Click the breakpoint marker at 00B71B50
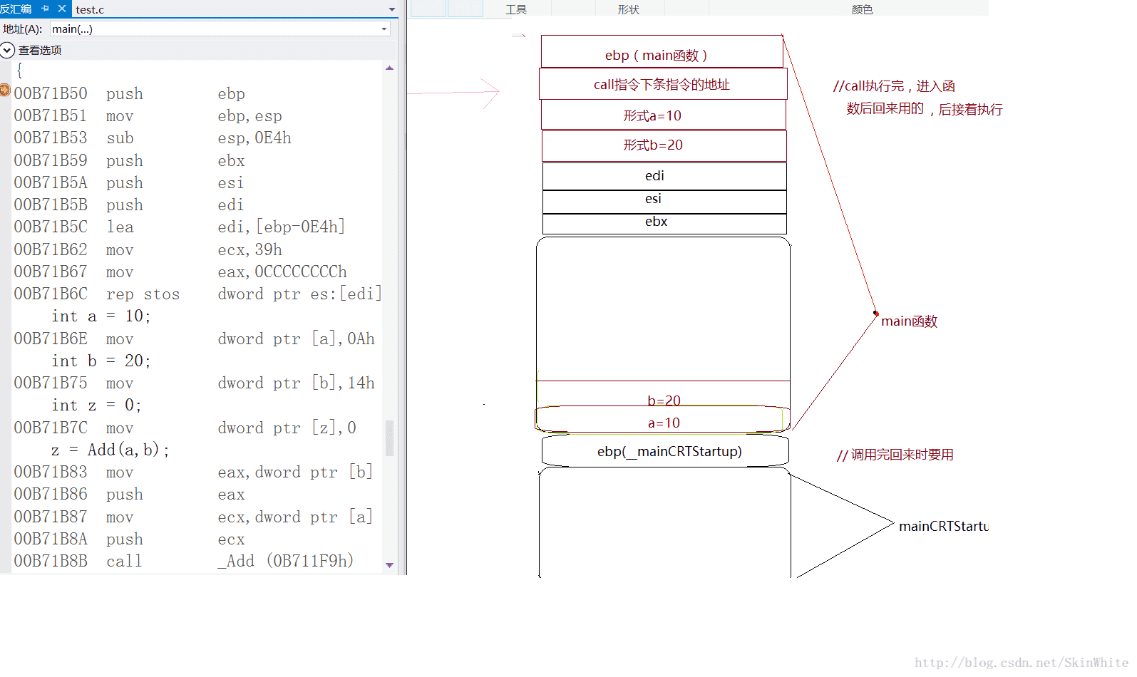This screenshot has width=1137, height=677. click(5, 90)
